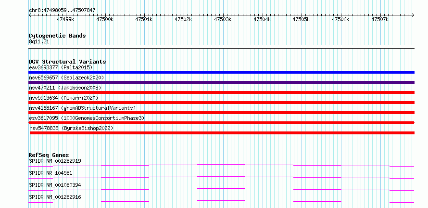Click the 8q11.21 band label

[x=39, y=42]
